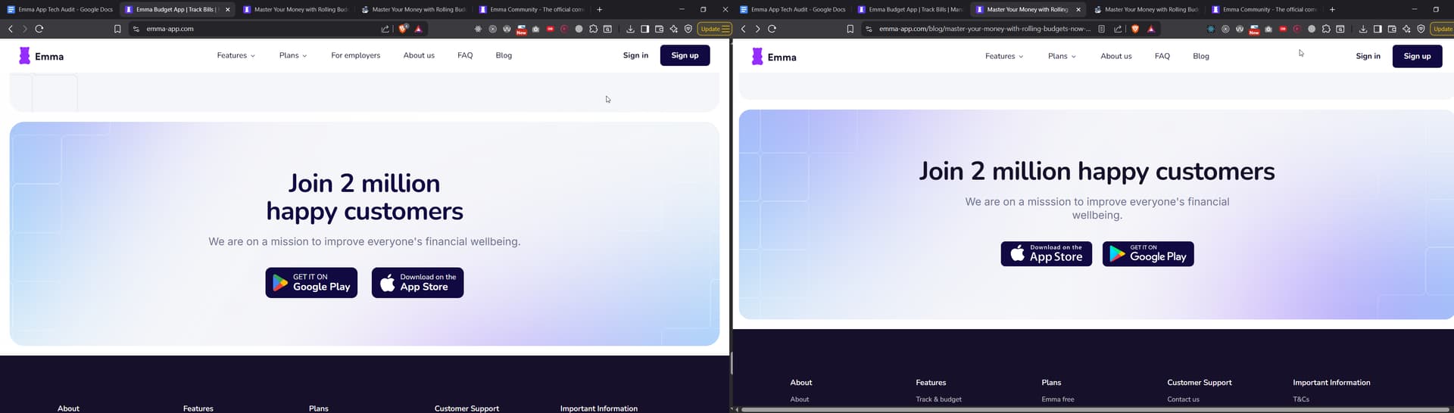Open Brave Wallet in the left window
Image resolution: width=1454 pixels, height=413 pixels.
pos(659,29)
